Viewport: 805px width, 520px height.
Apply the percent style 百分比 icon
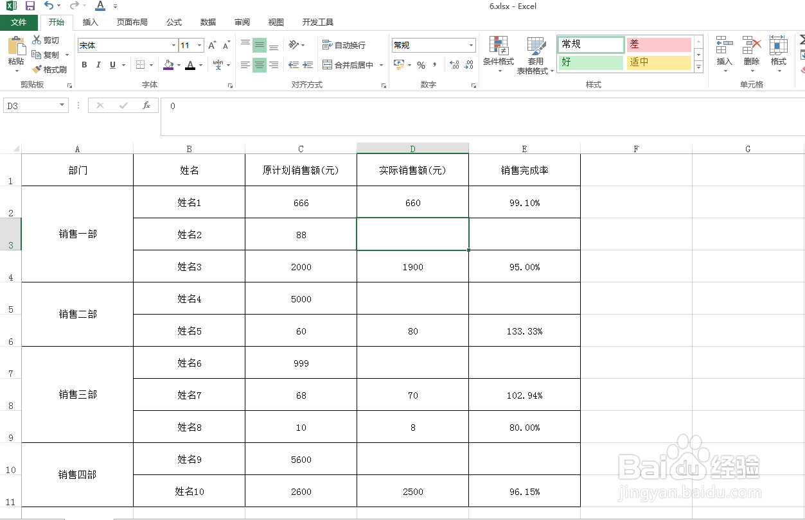point(421,65)
